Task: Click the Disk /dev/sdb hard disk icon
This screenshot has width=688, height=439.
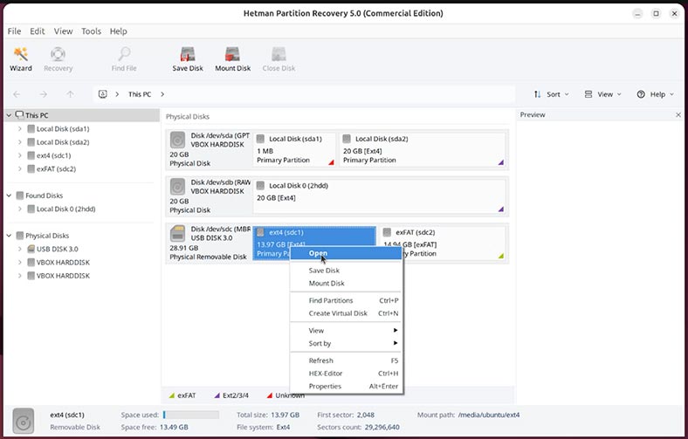Action: tap(178, 187)
